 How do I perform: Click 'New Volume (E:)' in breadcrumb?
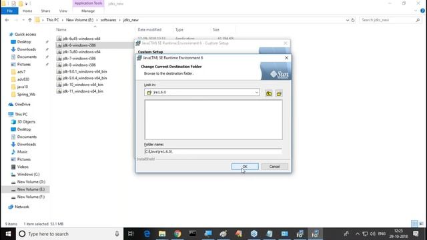[79, 20]
